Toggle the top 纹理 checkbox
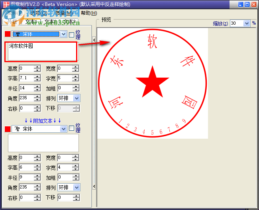 (71, 35)
